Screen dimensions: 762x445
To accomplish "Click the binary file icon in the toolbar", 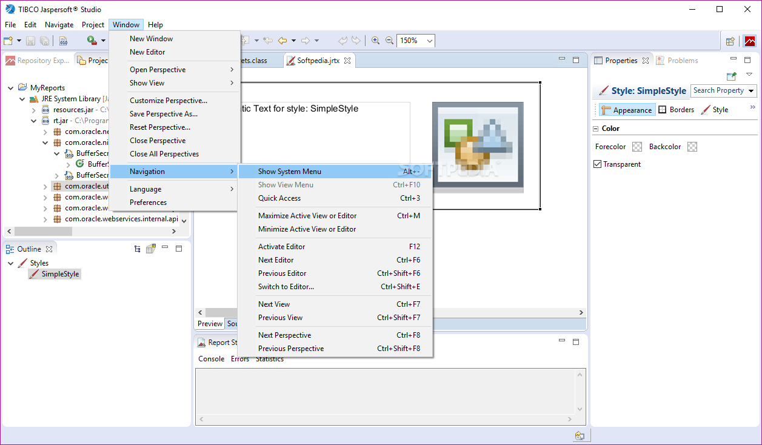I will pos(63,41).
